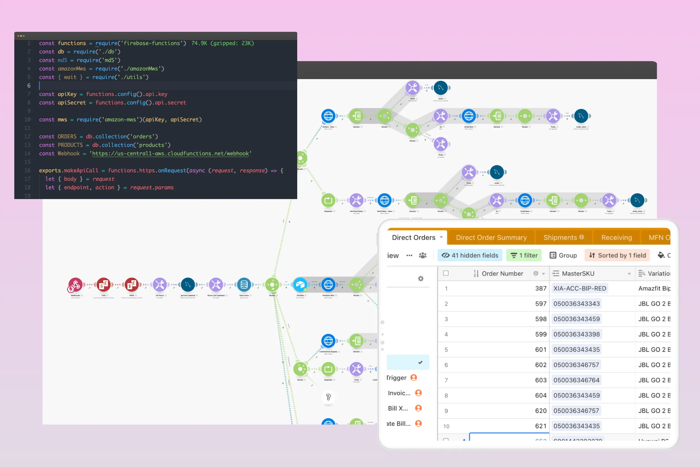Select the Orders - Raw HTTP module
Viewport: 700px width, 467px height.
click(x=328, y=116)
